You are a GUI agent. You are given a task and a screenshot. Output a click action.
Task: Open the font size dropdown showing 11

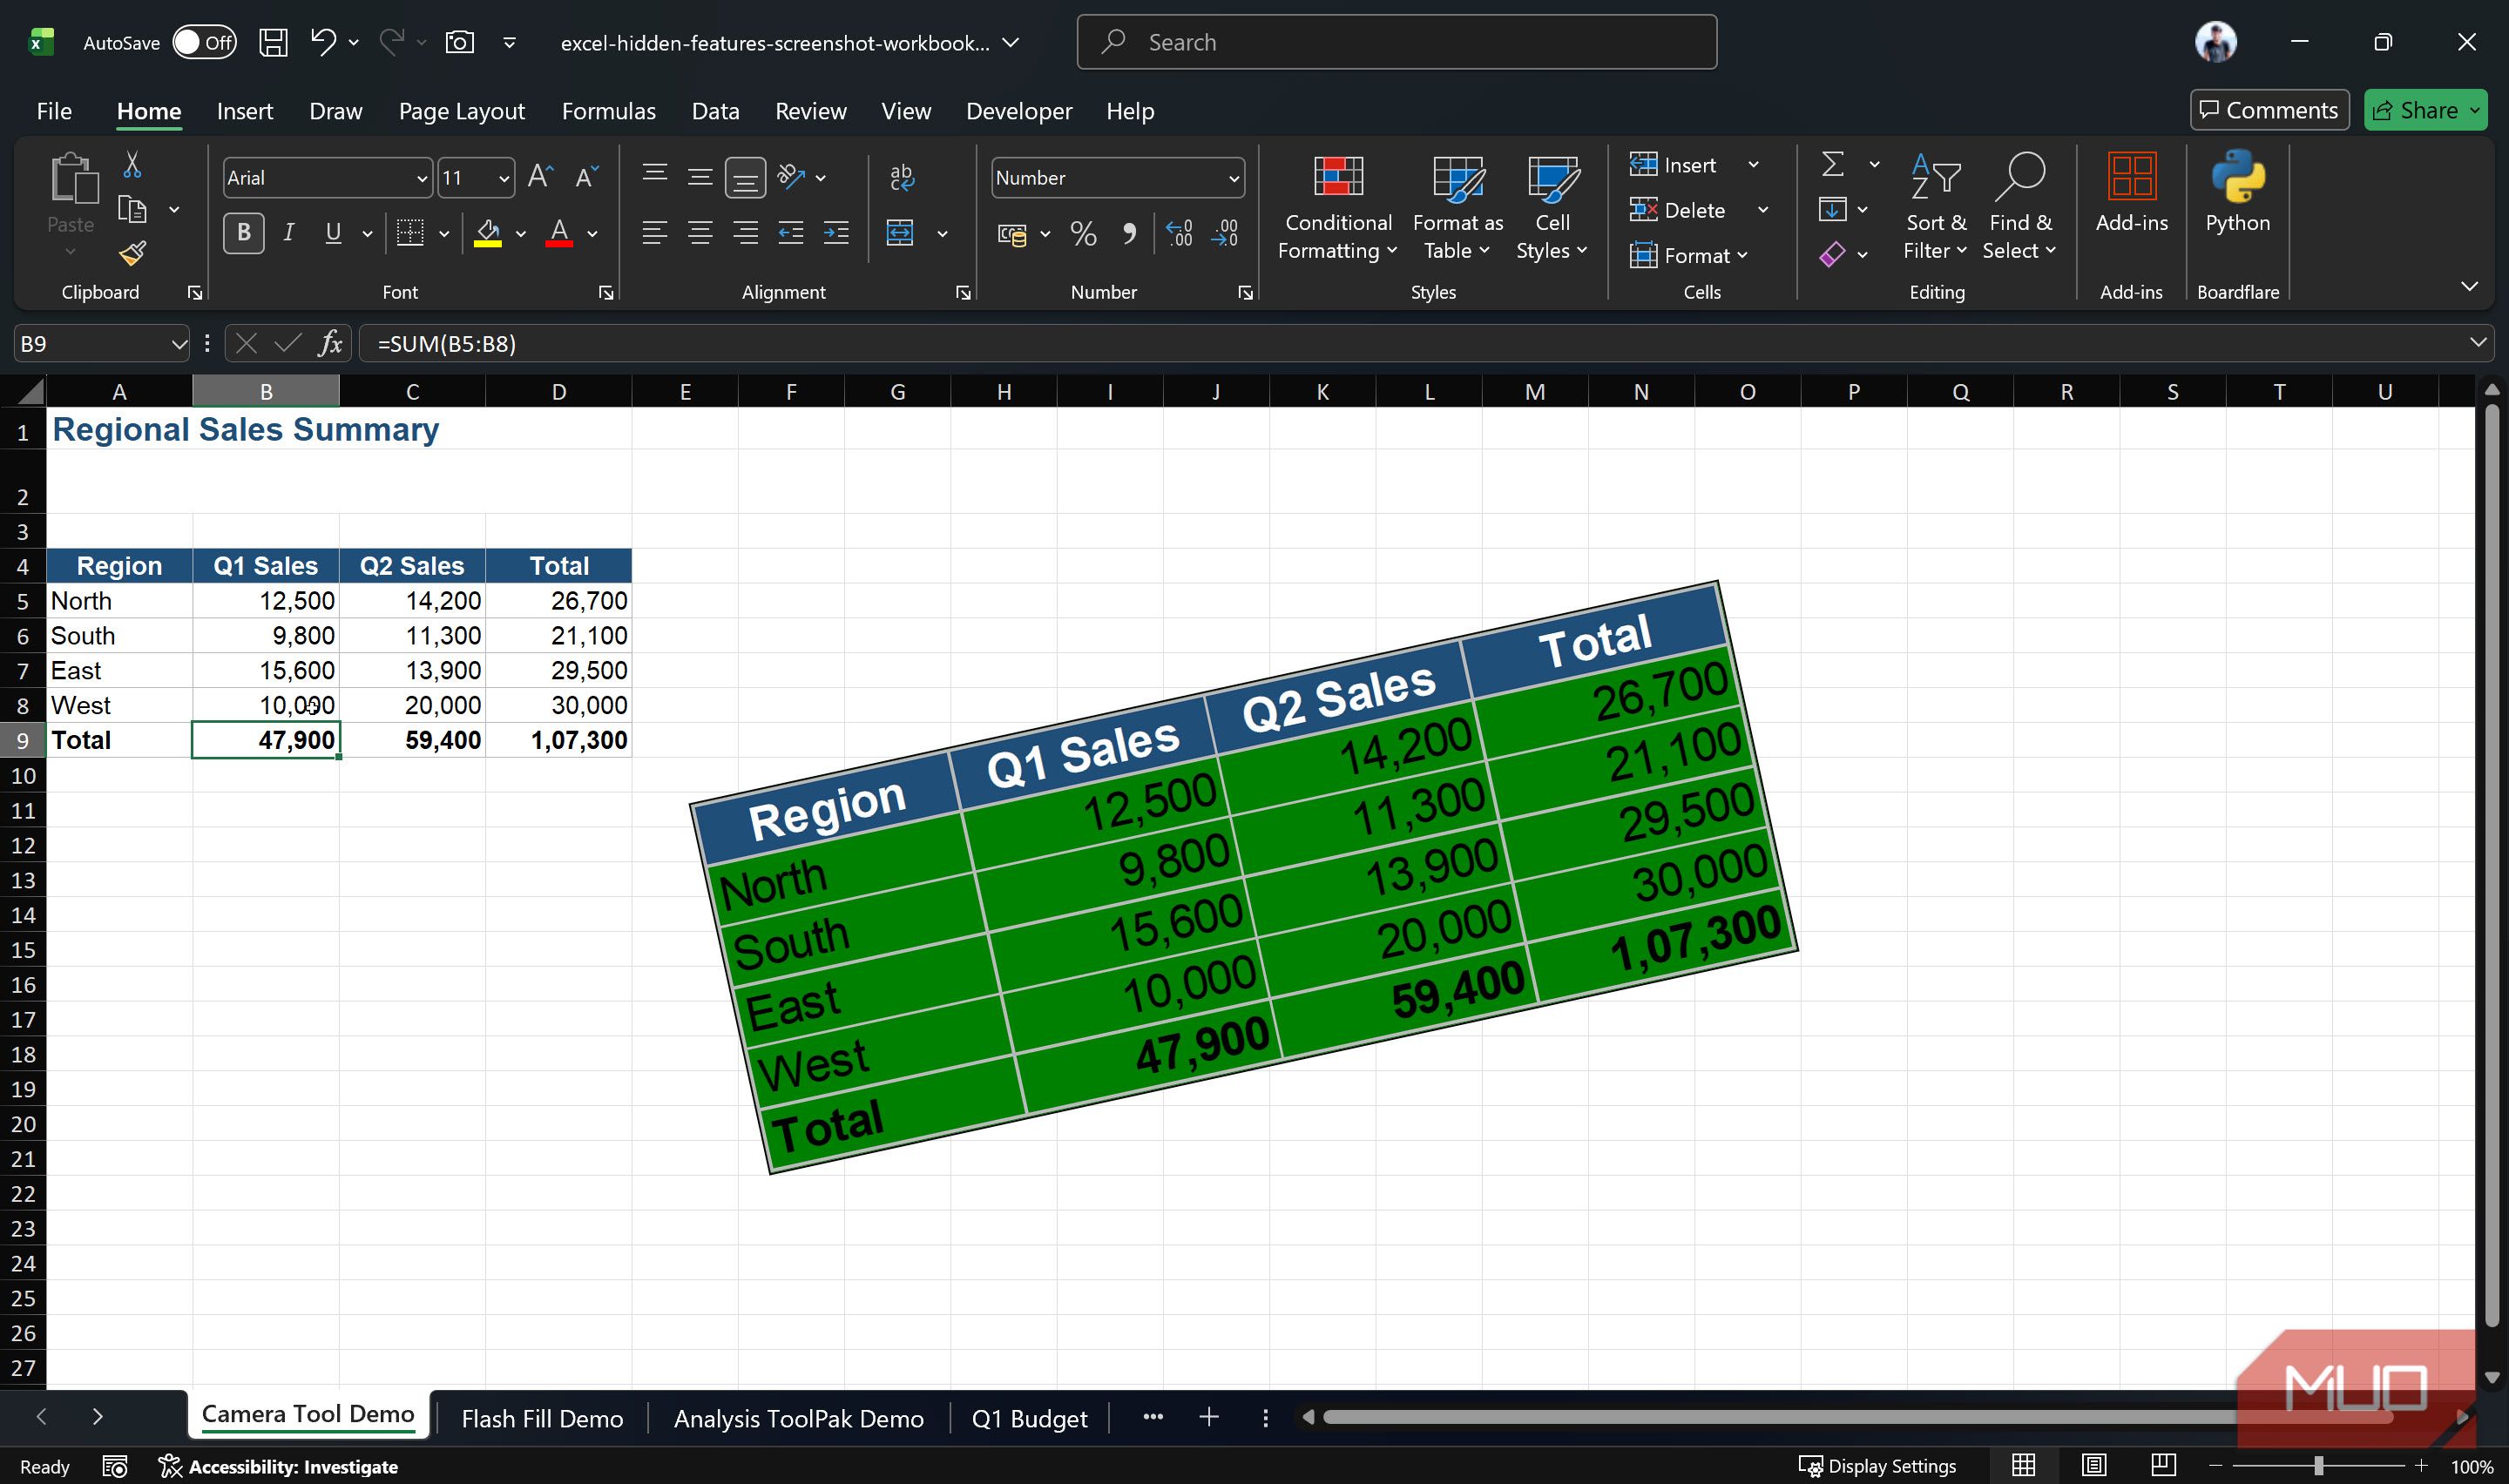[x=504, y=178]
